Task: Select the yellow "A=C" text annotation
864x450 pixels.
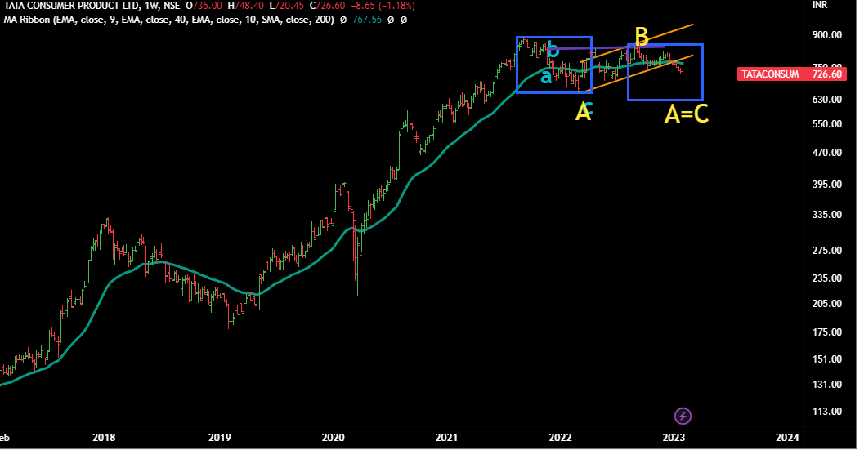Action: click(x=686, y=114)
